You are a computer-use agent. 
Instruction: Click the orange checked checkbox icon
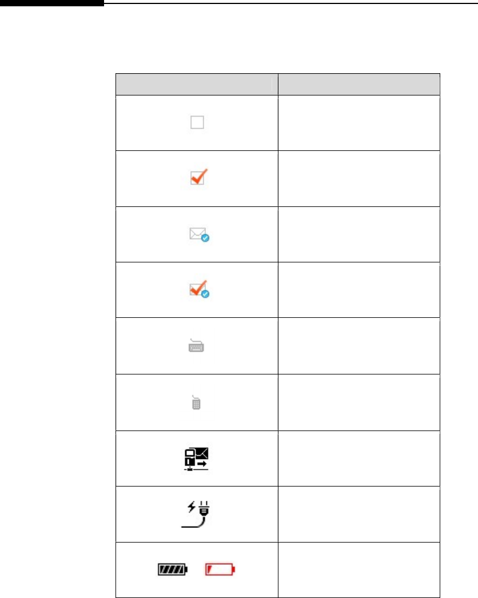click(198, 178)
